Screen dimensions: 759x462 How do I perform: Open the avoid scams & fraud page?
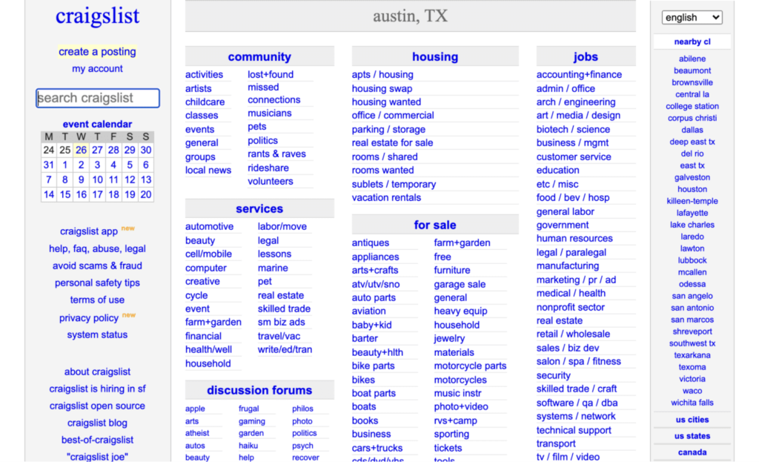97,266
